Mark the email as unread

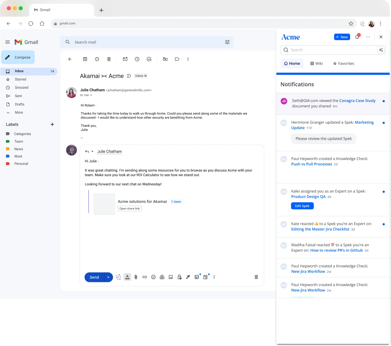[x=125, y=59]
